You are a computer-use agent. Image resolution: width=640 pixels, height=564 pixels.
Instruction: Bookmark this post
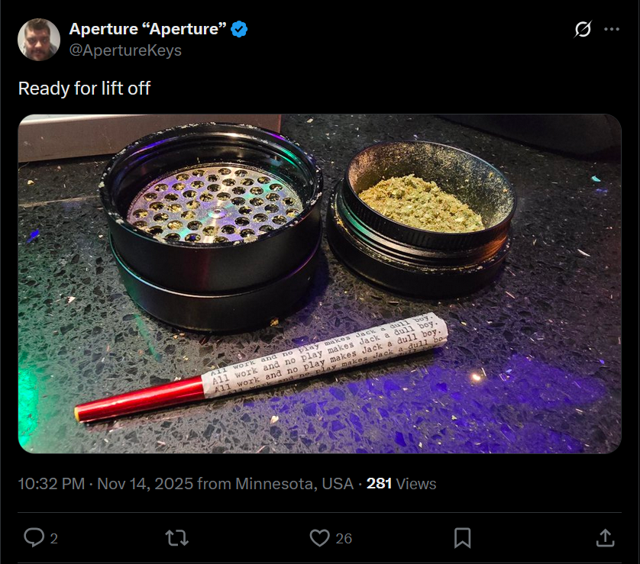pyautogui.click(x=463, y=538)
